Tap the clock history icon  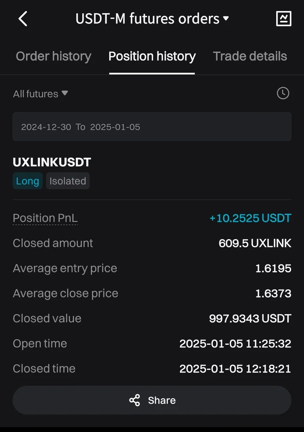pos(283,94)
